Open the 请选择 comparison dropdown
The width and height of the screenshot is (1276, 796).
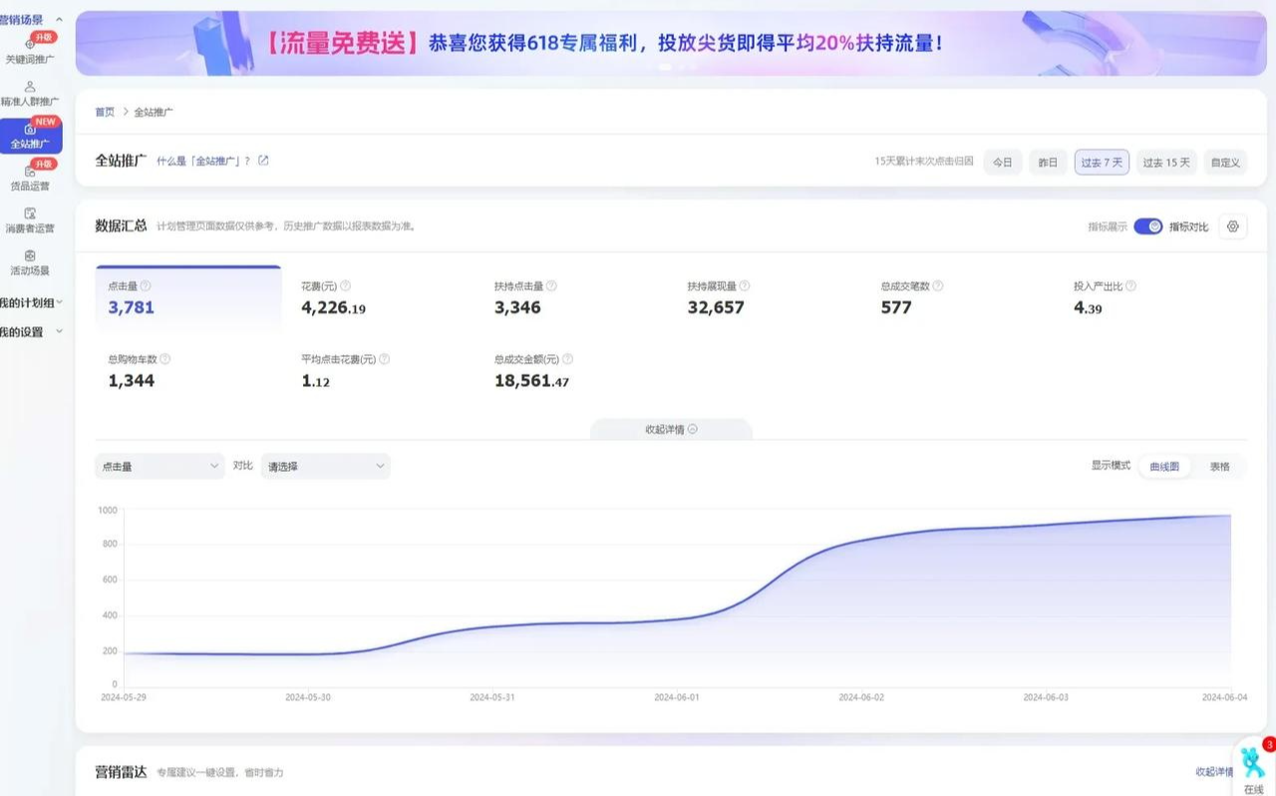click(326, 466)
